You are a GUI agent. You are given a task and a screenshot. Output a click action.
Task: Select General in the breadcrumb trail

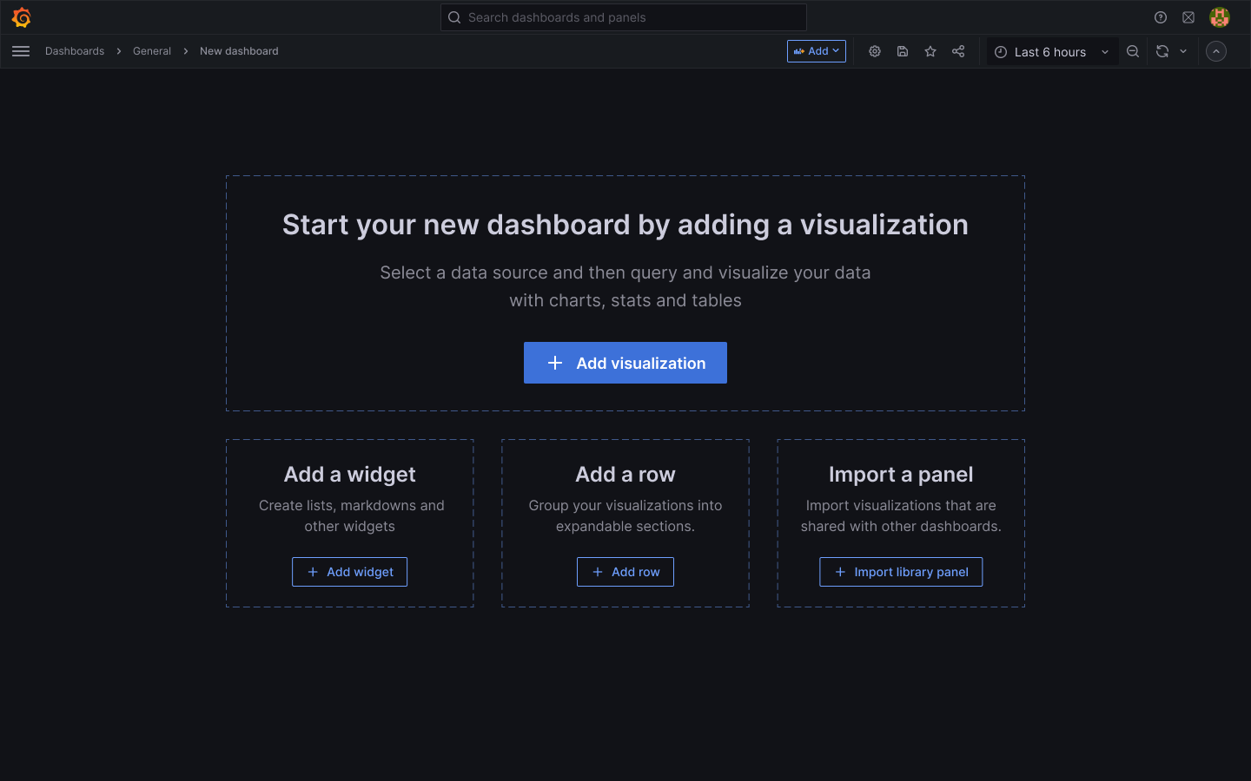(152, 50)
